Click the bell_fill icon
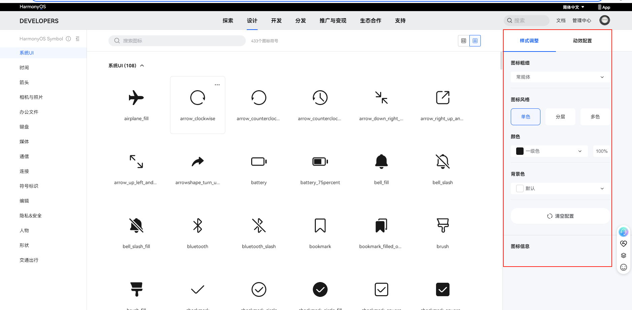632x310 pixels. click(x=381, y=162)
